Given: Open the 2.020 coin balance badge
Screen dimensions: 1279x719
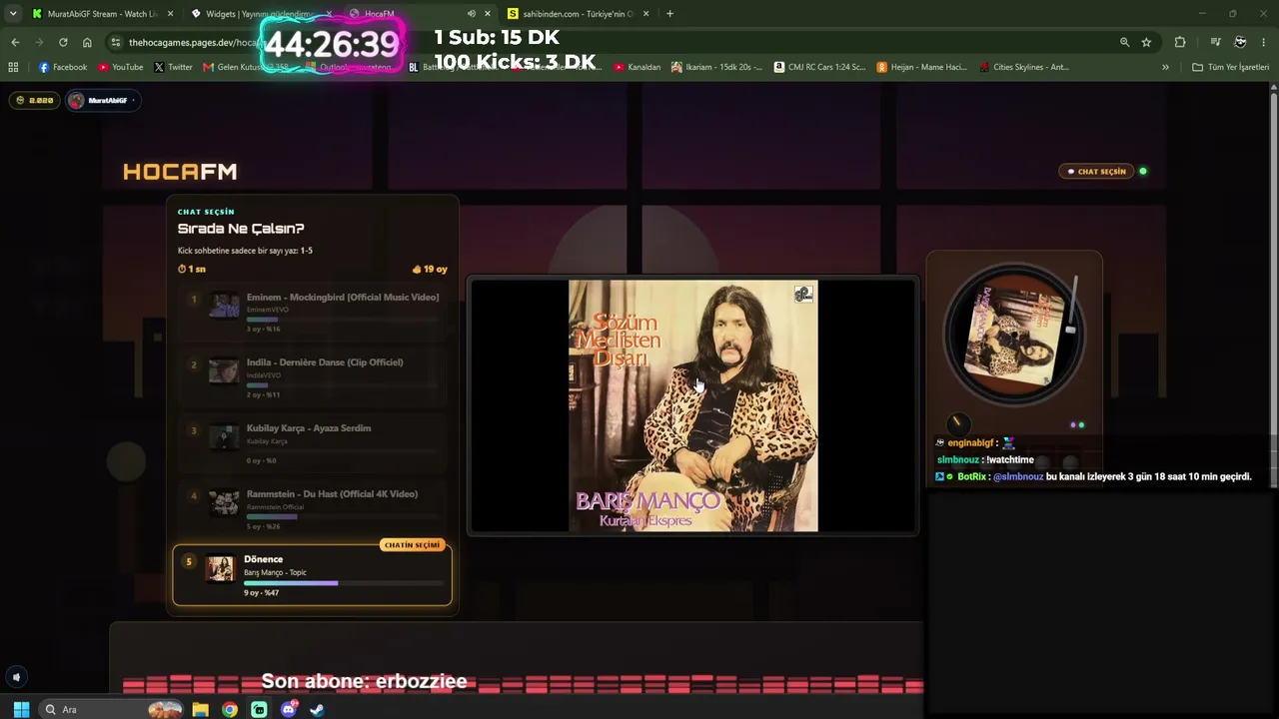Looking at the screenshot, I should (x=35, y=100).
